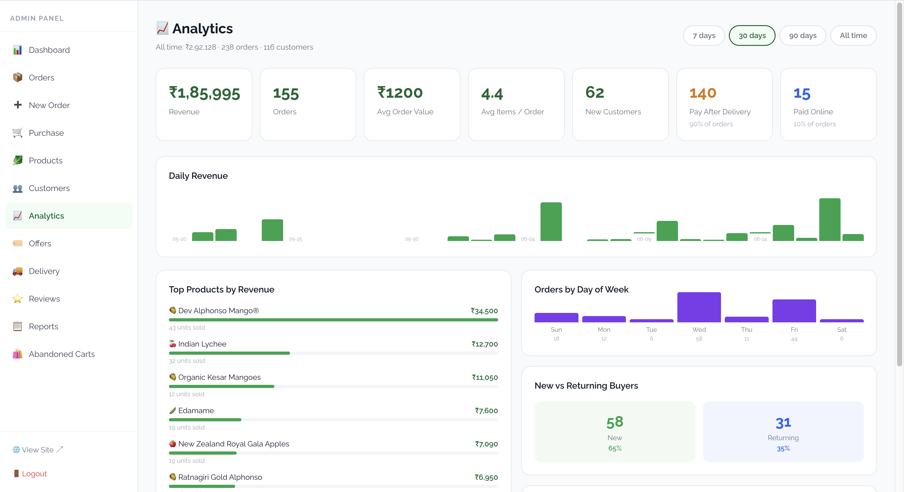Click the Fri bar in Orders by Day

794,311
